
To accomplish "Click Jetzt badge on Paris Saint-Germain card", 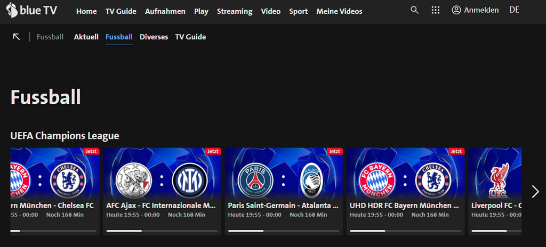I will tap(335, 151).
